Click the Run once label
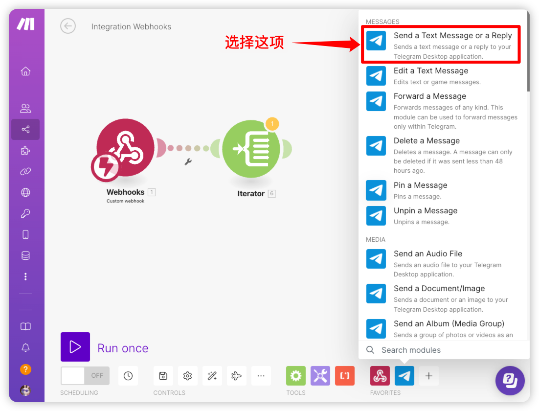The height and width of the screenshot is (411, 539). point(123,348)
